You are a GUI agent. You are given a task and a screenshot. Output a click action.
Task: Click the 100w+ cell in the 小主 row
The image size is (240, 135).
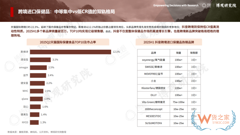click(x=179, y=81)
